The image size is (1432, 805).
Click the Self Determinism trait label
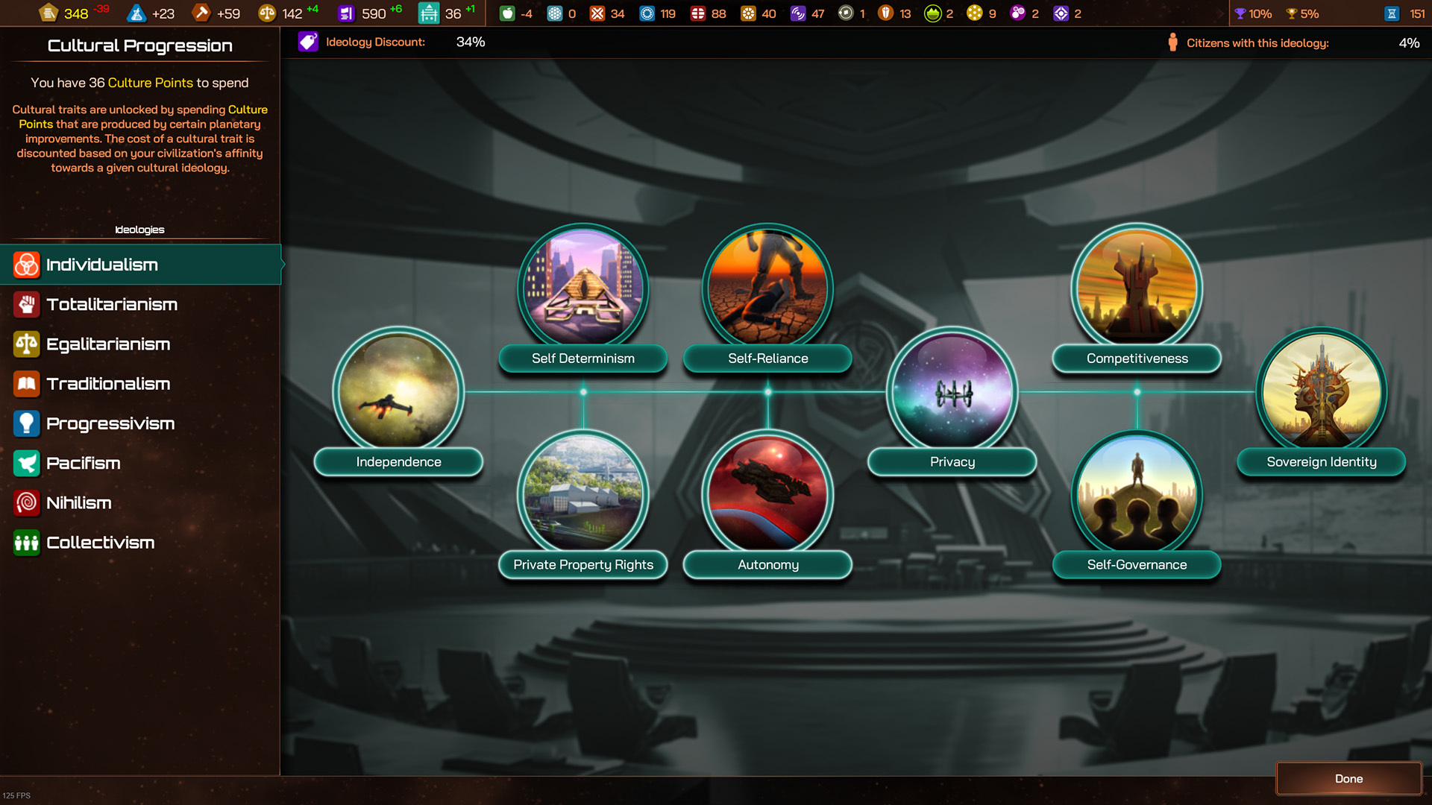[x=582, y=359]
